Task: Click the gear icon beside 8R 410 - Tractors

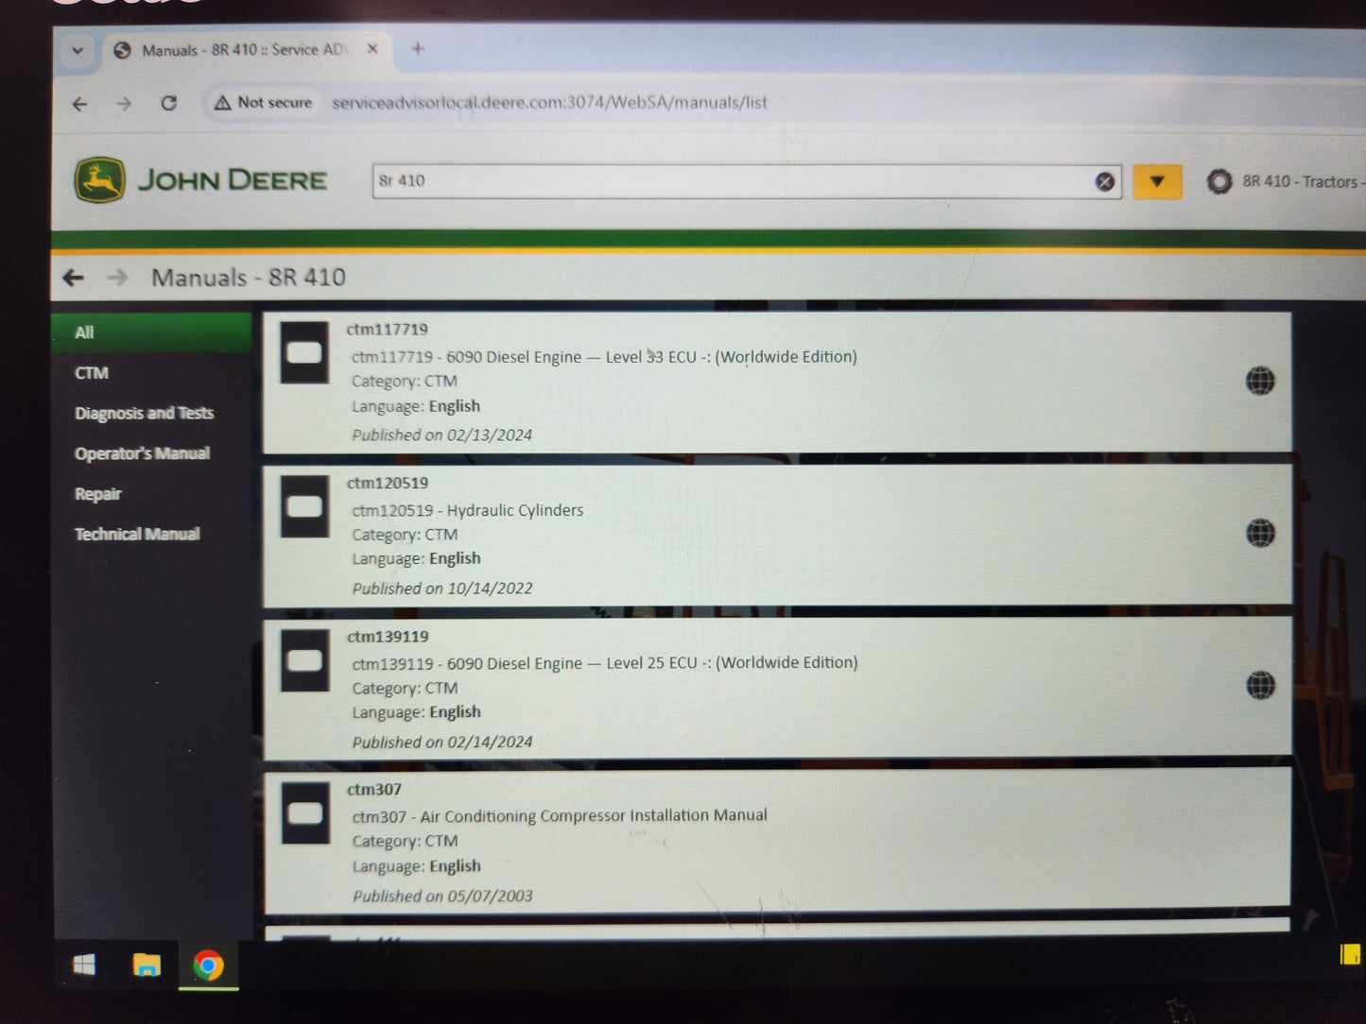Action: coord(1219,181)
